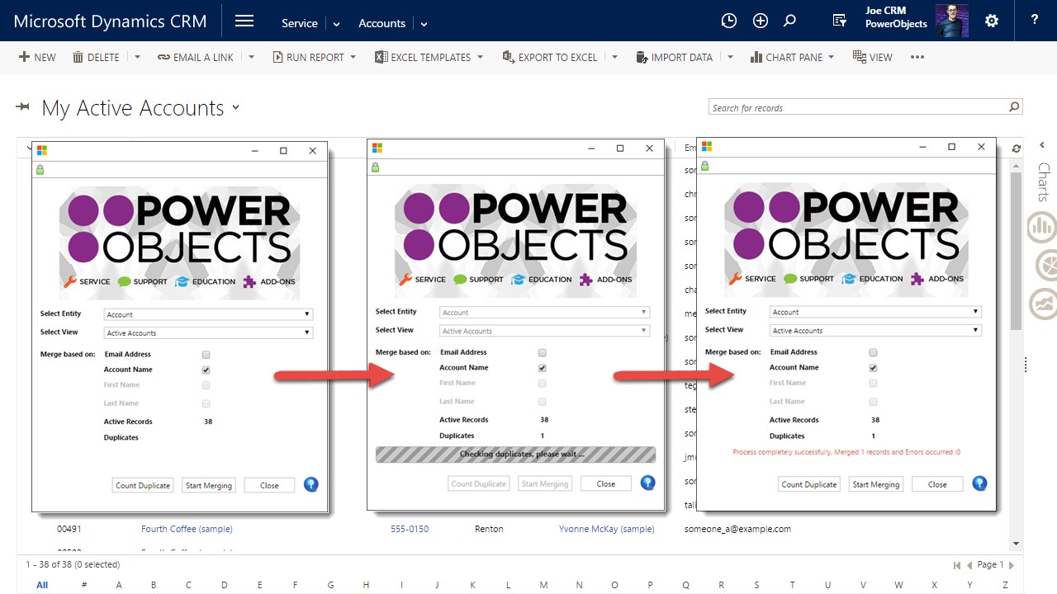The height and width of the screenshot is (594, 1057).
Task: Click green lock icon in the left dialog
Action: tap(39, 169)
